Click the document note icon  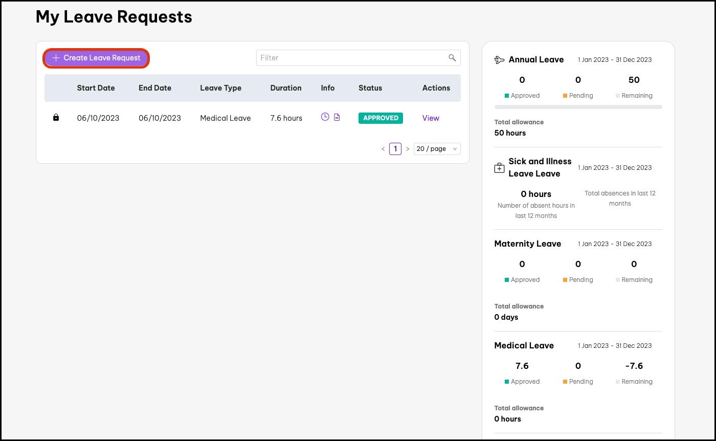click(337, 118)
